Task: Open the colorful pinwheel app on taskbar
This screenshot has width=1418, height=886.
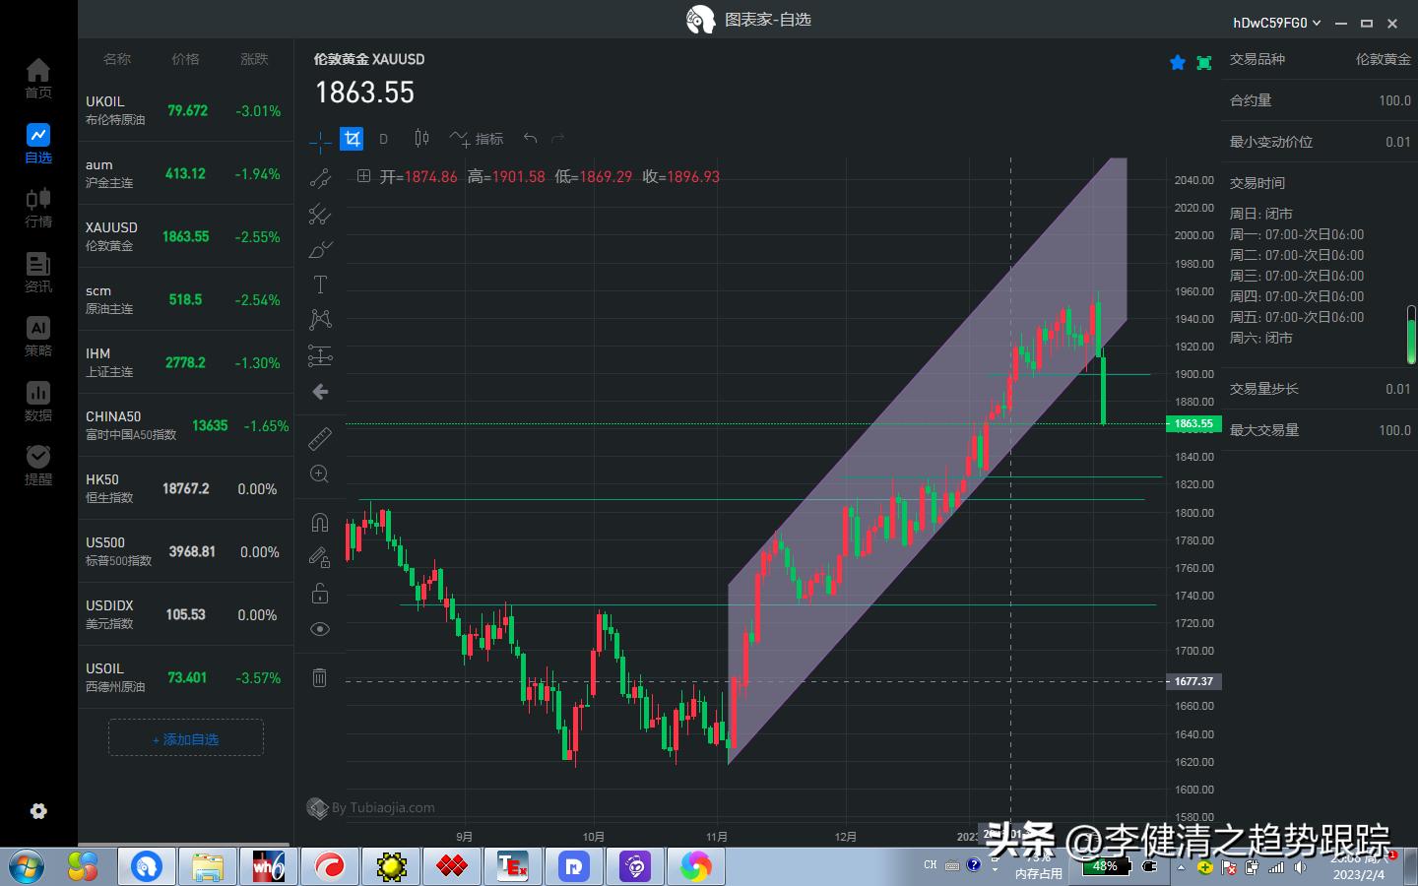Action: pos(696,866)
